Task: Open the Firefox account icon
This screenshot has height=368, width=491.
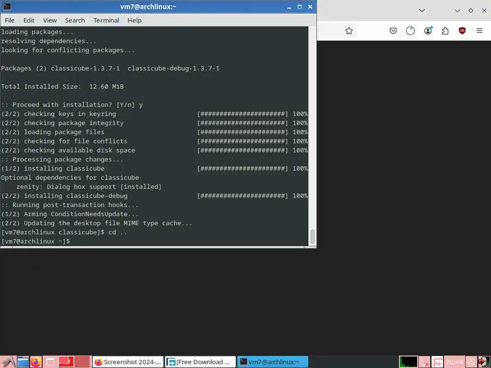Action: (428, 31)
